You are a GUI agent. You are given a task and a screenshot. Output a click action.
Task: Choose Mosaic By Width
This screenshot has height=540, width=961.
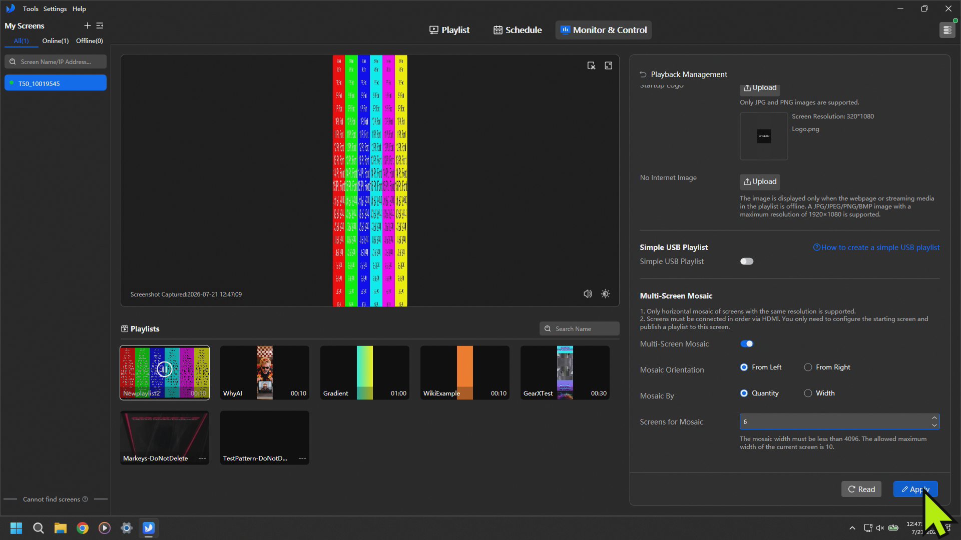click(x=808, y=393)
